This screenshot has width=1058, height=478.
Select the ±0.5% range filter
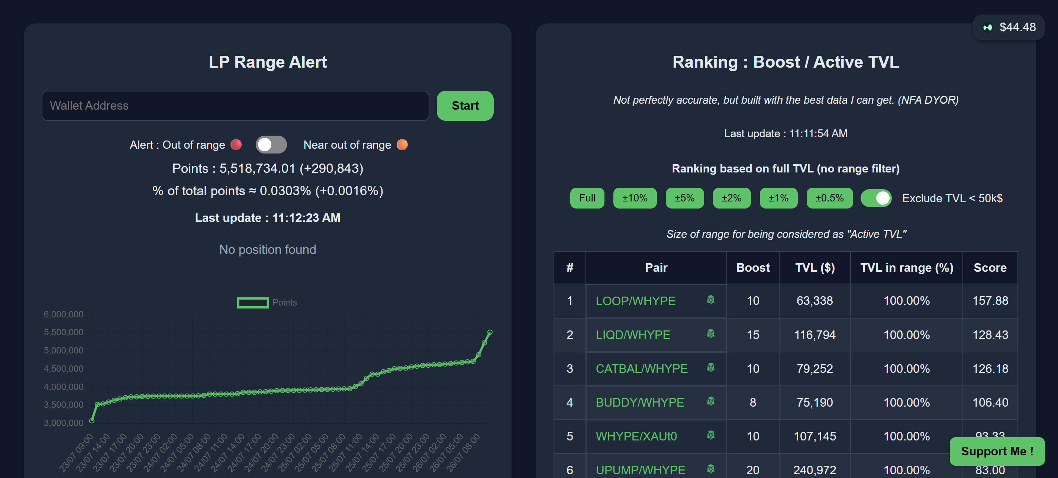pyautogui.click(x=829, y=198)
